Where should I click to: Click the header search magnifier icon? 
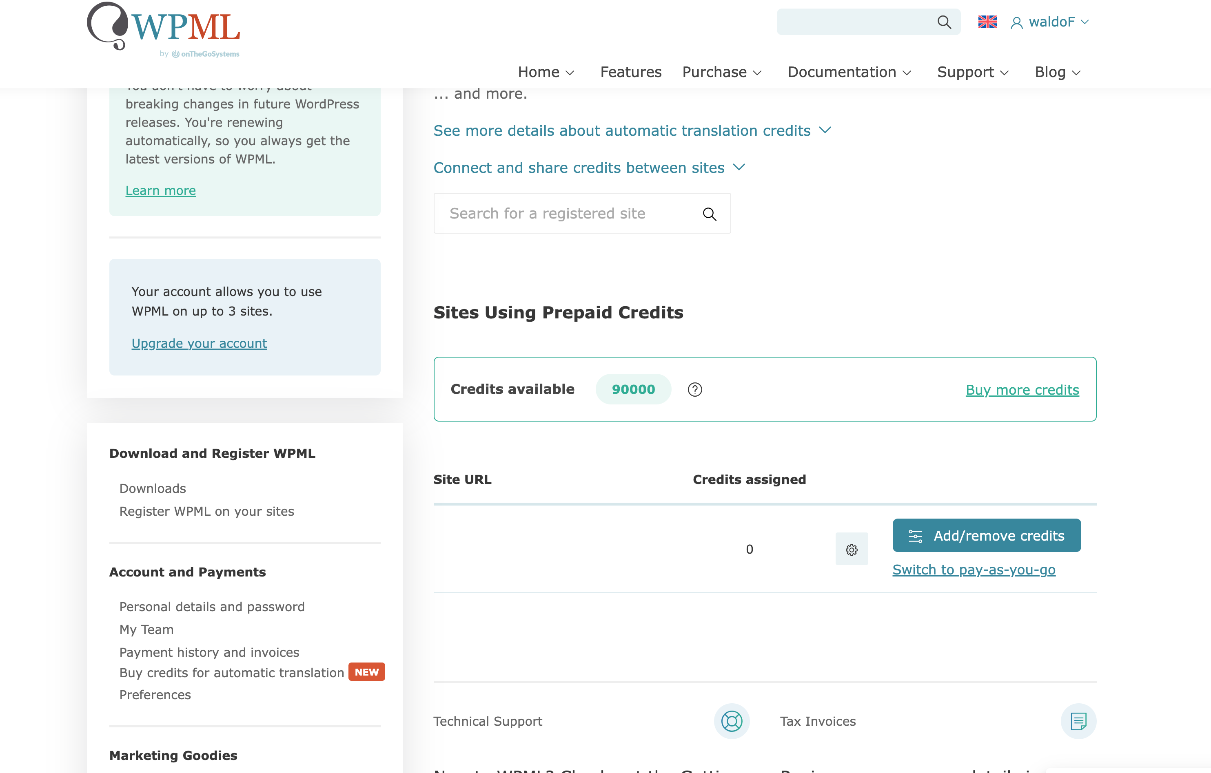click(944, 22)
